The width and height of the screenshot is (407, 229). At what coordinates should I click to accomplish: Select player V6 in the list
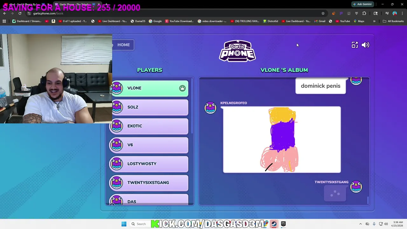tap(149, 145)
